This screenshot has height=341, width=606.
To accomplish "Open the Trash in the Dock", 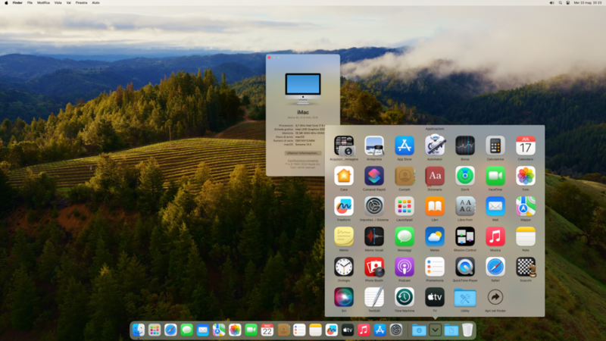I will coord(467,330).
